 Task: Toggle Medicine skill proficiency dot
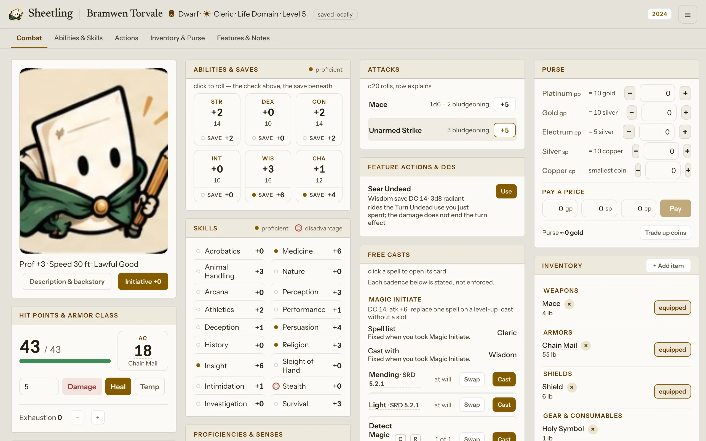[x=276, y=251]
